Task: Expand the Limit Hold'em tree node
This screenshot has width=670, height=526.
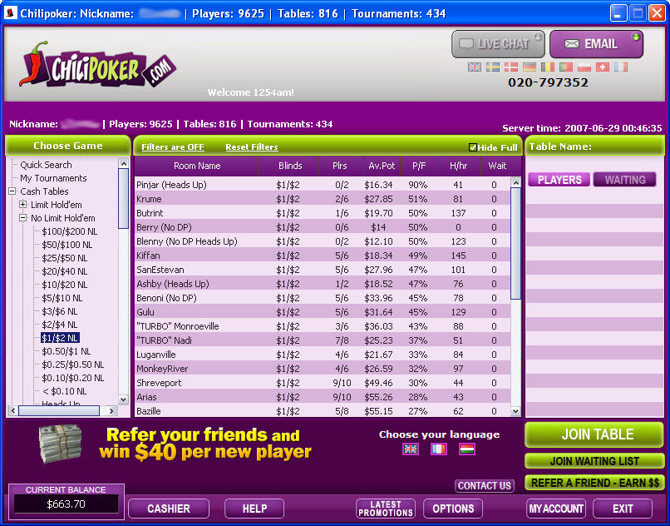Action: click(x=23, y=205)
